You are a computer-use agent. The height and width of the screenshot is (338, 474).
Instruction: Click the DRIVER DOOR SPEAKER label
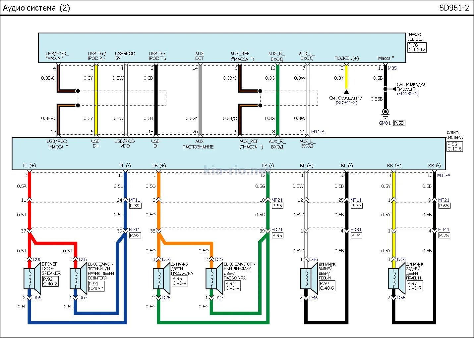51,269
